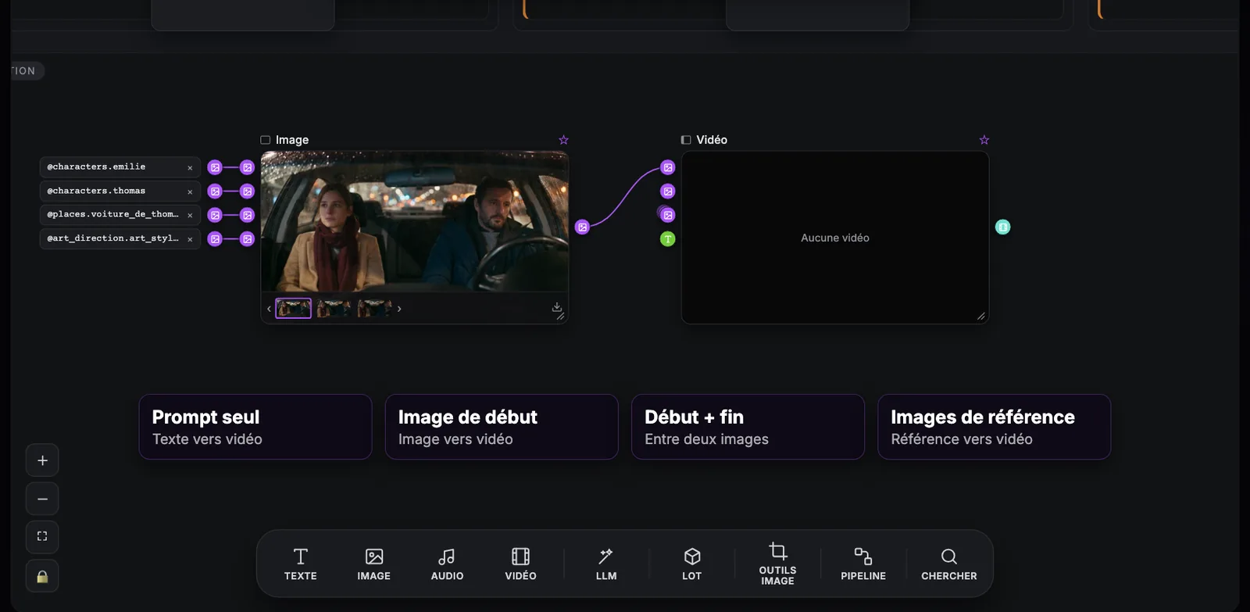Image resolution: width=1250 pixels, height=612 pixels.
Task: Show previous image thumbnails
Action: point(269,309)
